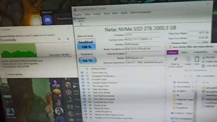Click the Padrão NVM Express 1.4 field

[145, 58]
